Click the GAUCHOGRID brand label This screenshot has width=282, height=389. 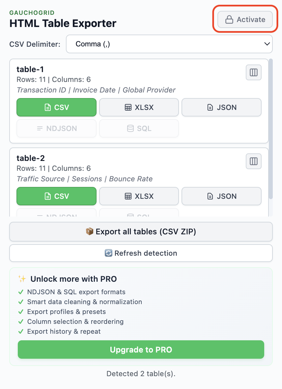click(x=32, y=13)
